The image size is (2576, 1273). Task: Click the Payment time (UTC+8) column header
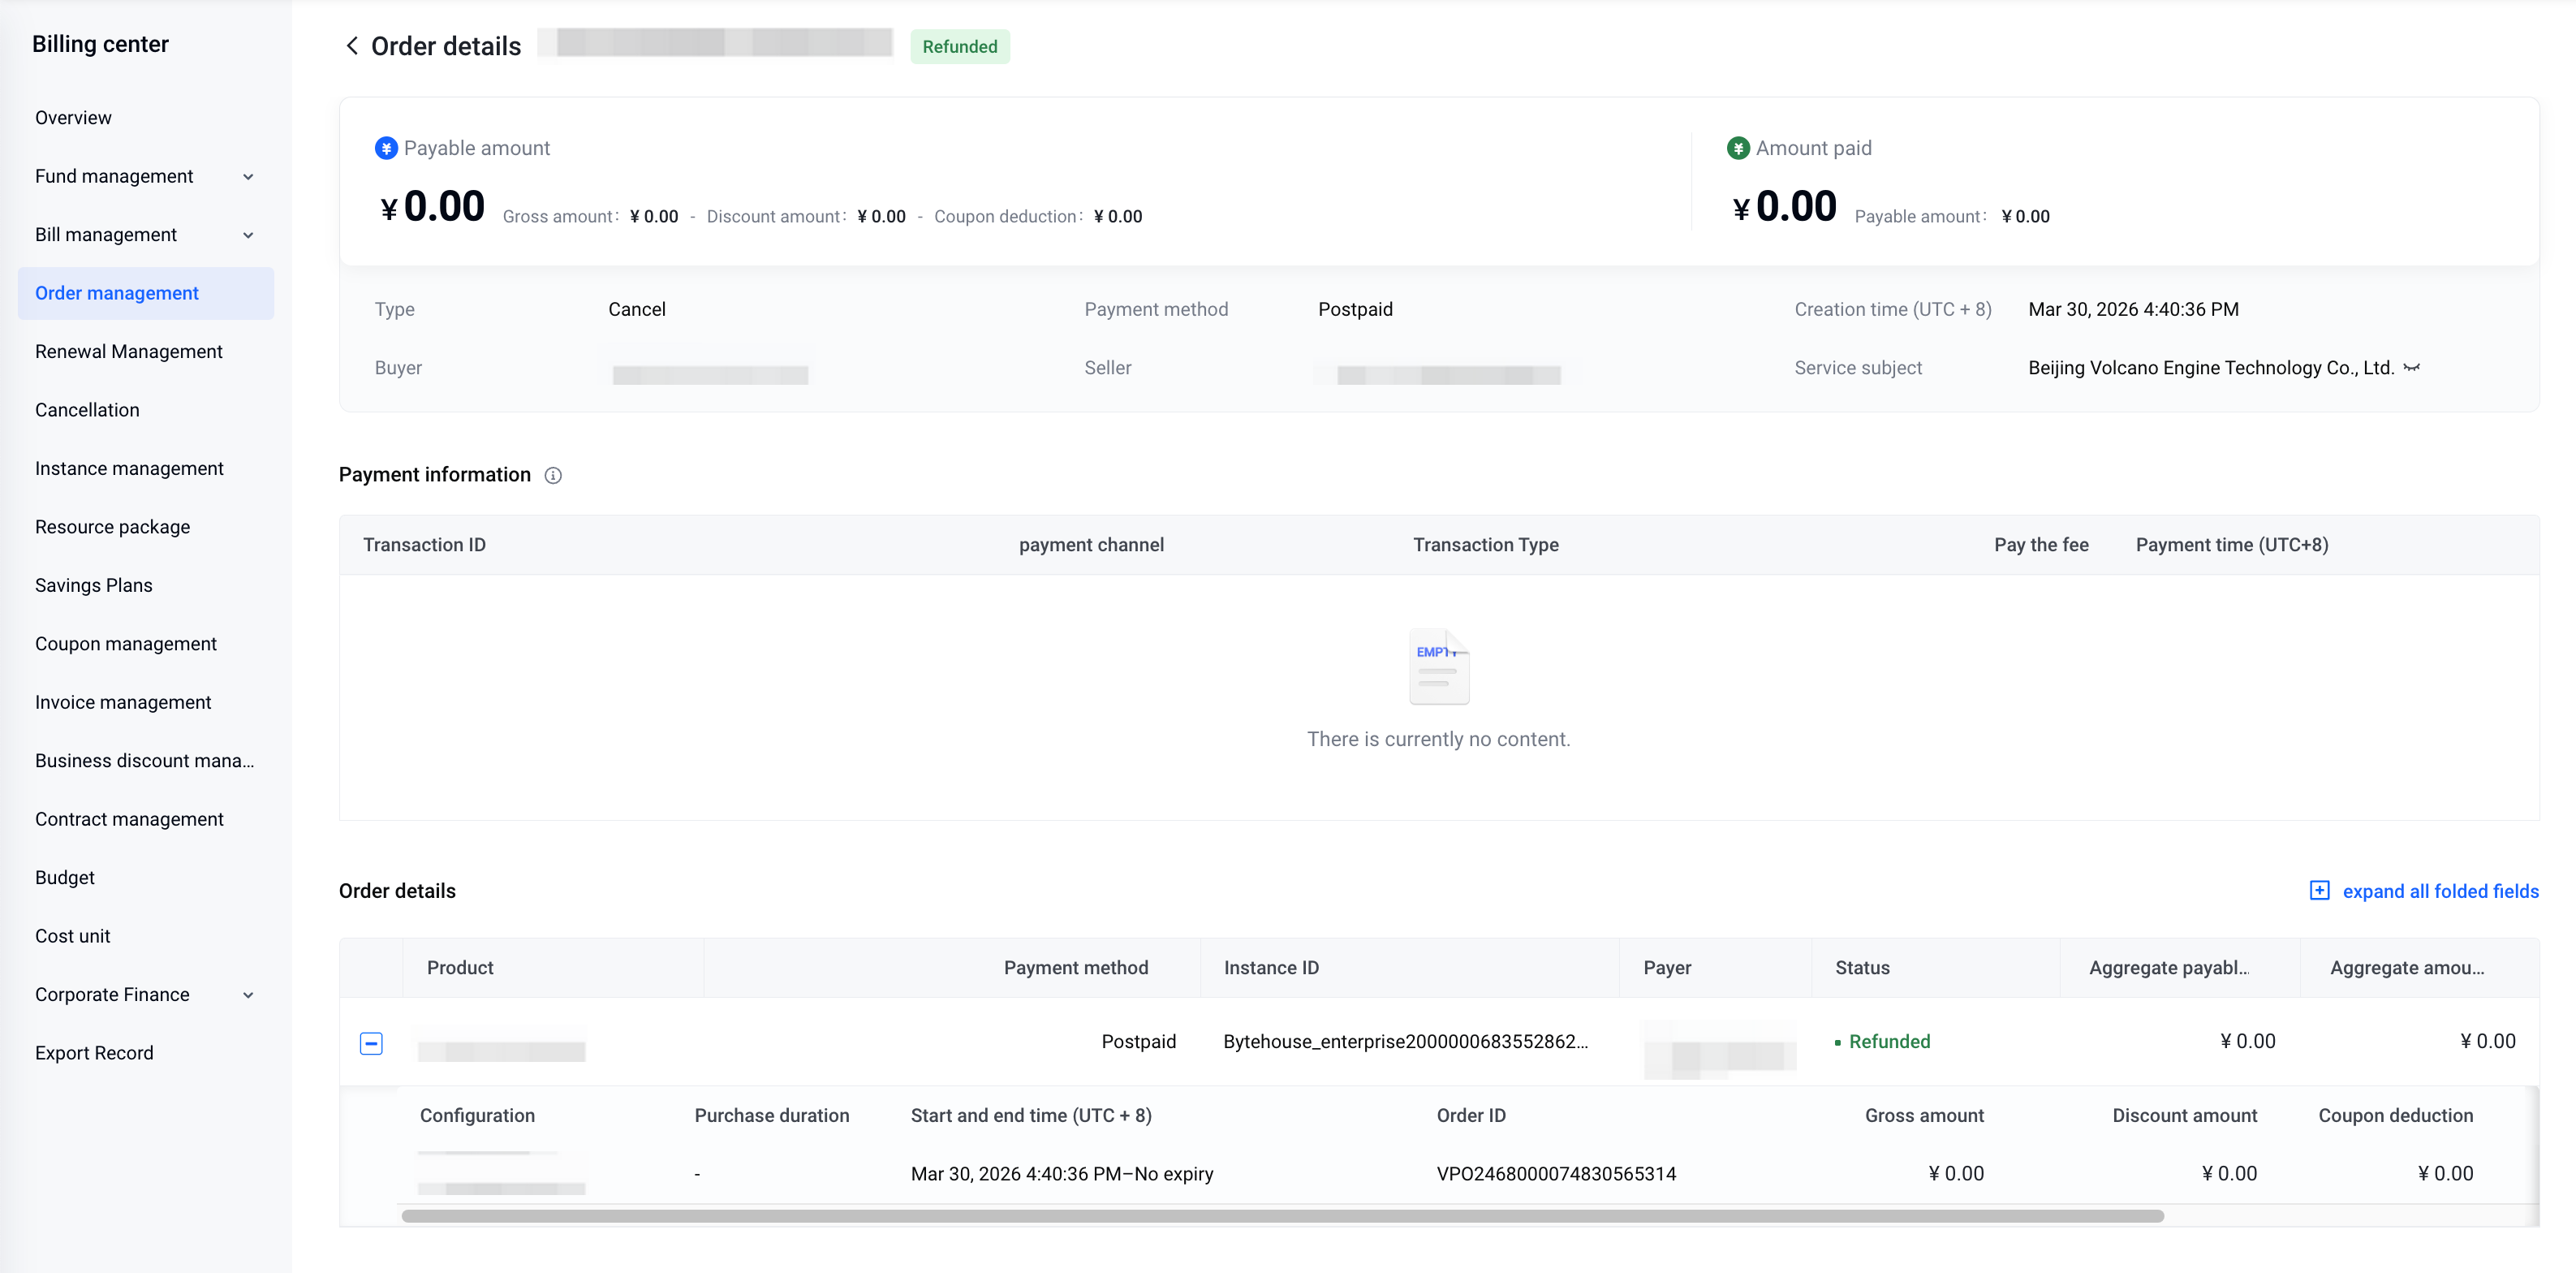(2232, 545)
